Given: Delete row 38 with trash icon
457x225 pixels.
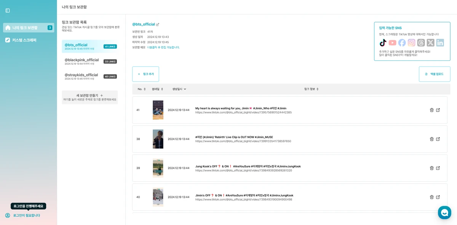Looking at the screenshot, I should click(431, 139).
